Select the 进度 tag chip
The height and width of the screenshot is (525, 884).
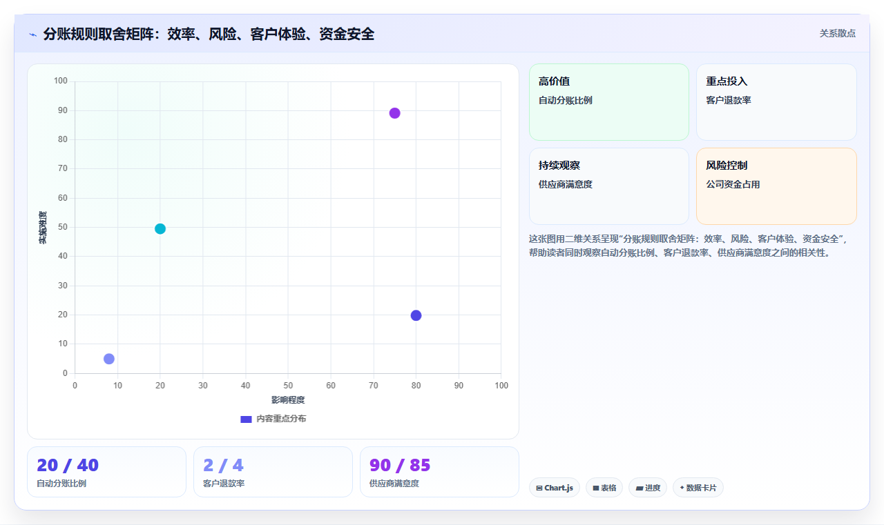[x=648, y=488]
